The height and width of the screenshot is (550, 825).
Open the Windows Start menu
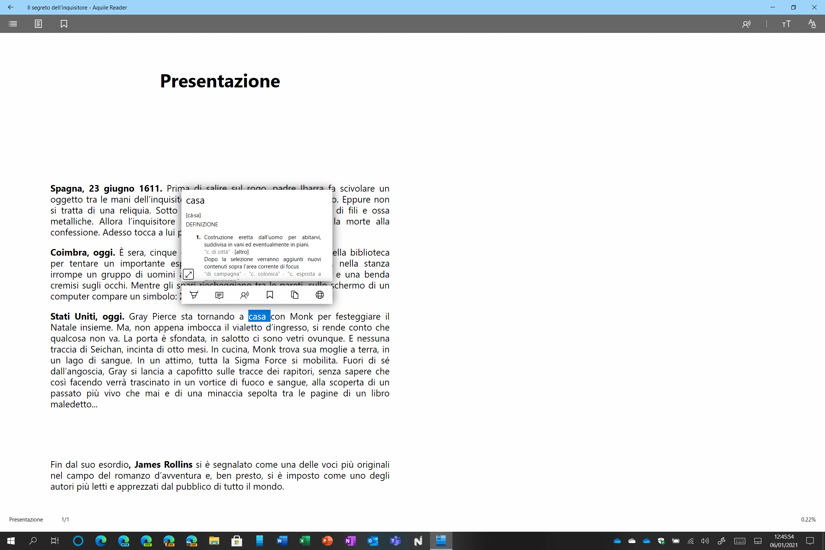click(11, 540)
